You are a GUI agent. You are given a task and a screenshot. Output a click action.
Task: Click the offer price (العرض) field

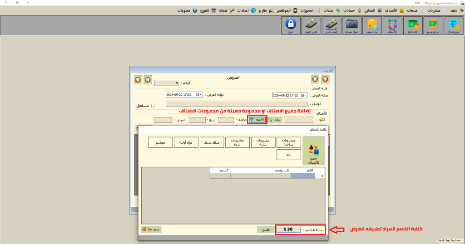point(163,120)
